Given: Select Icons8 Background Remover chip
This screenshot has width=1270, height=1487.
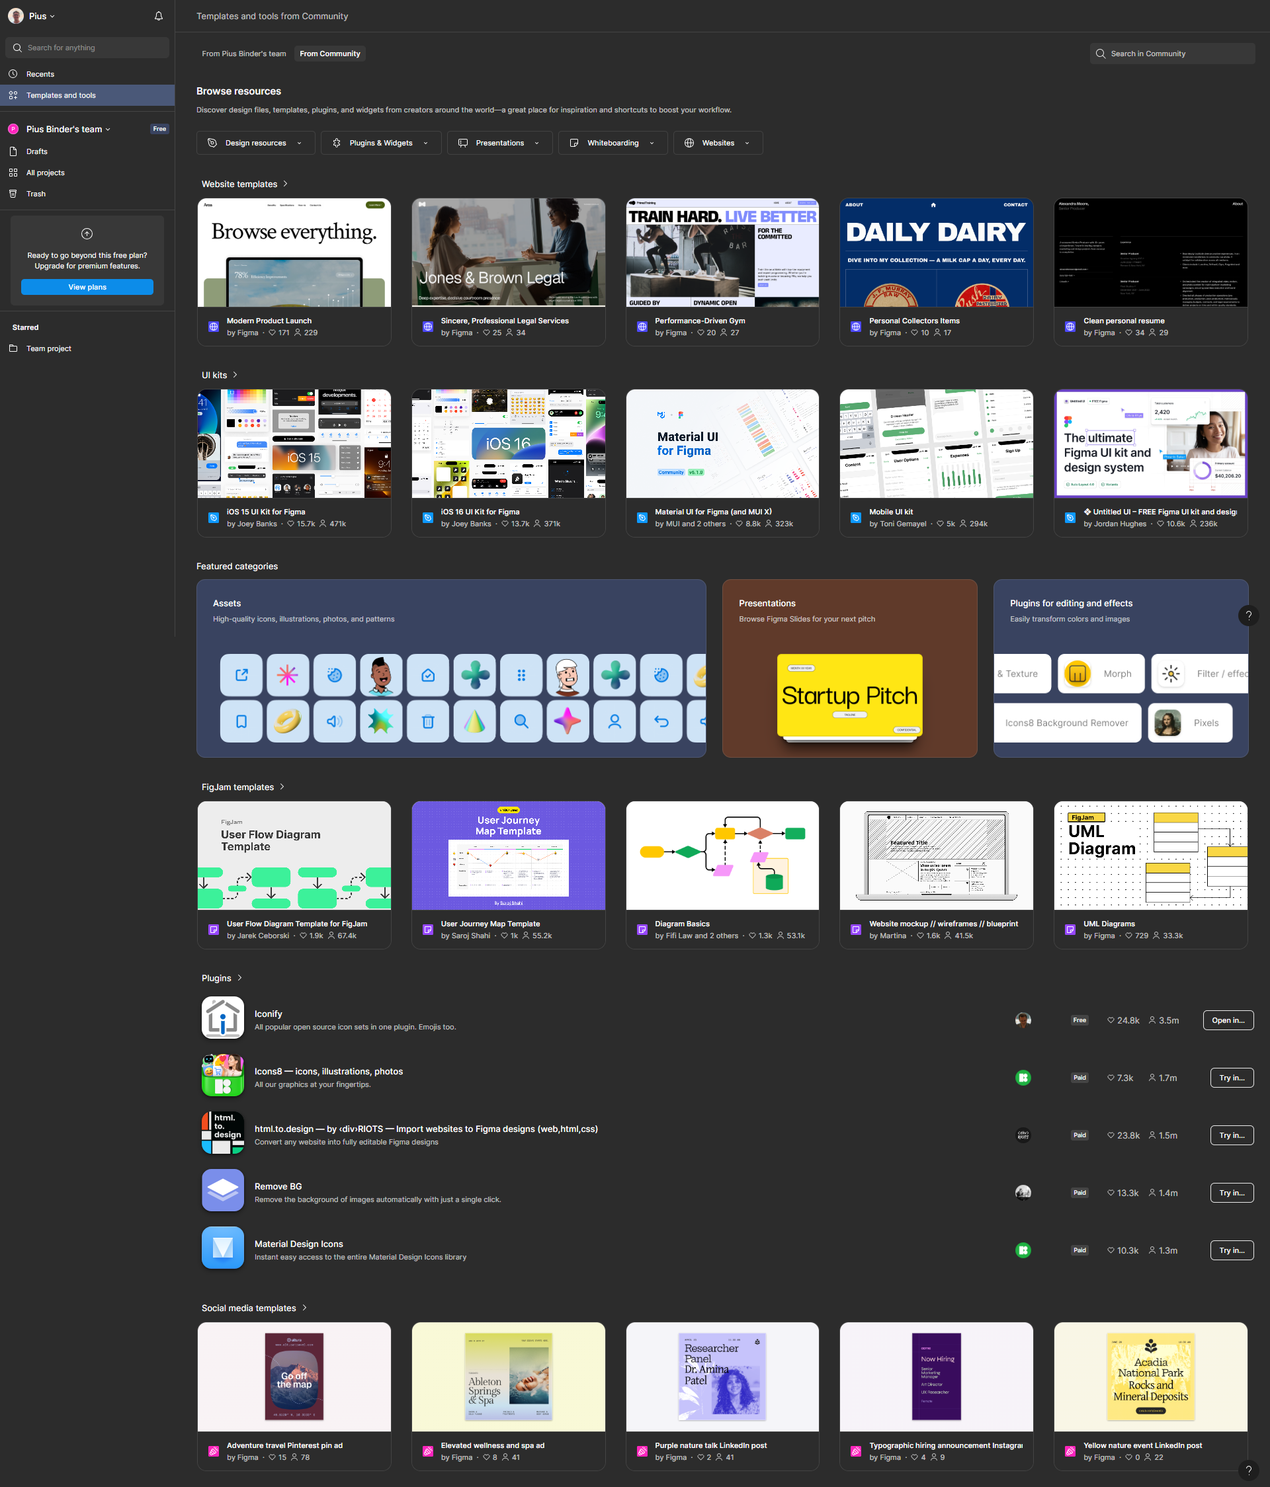Looking at the screenshot, I should coord(1068,723).
